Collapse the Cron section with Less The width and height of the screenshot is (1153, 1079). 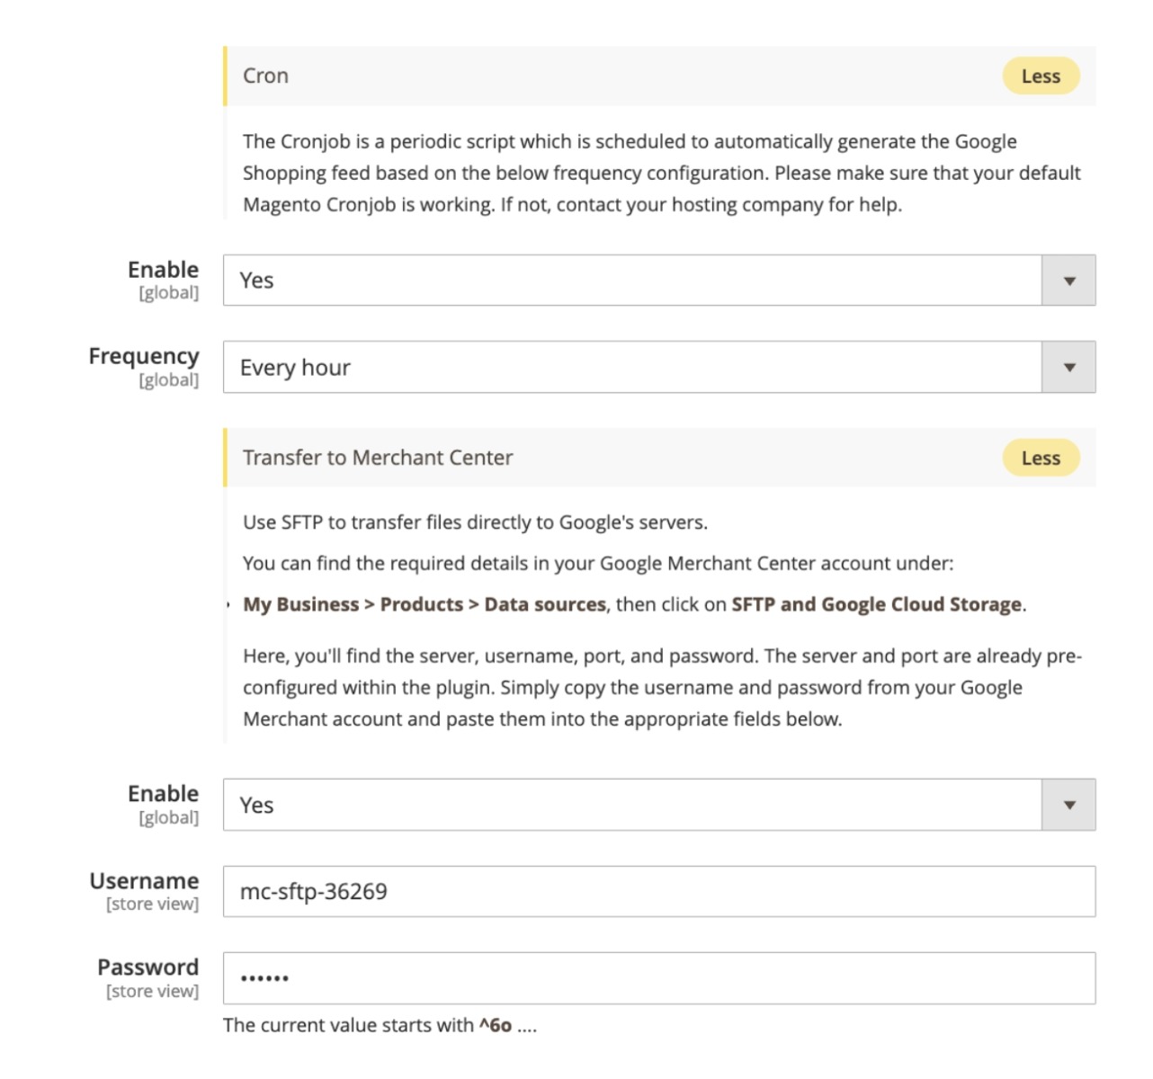coord(1041,76)
